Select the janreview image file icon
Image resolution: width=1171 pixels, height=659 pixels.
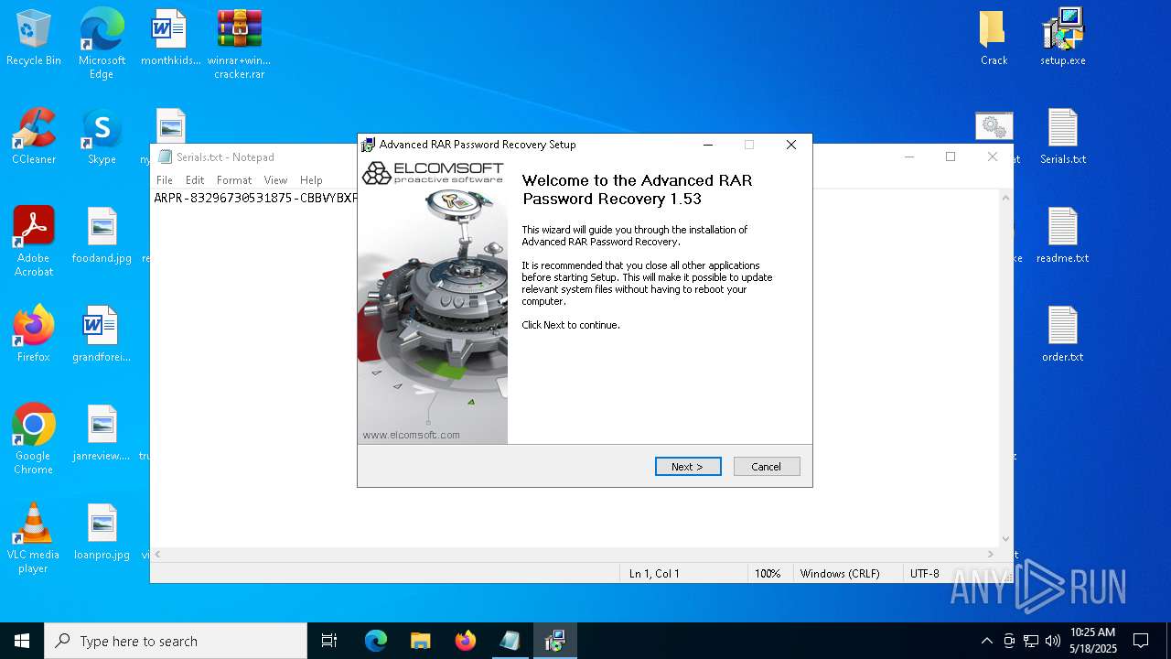102,433
